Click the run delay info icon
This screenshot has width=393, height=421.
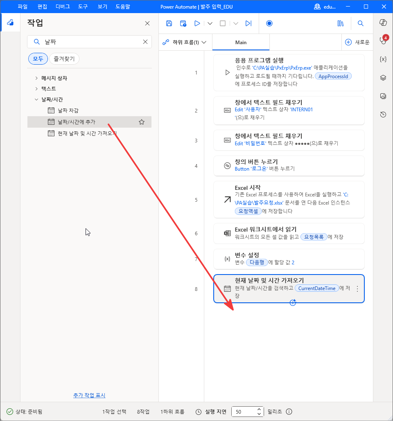pyautogui.click(x=289, y=412)
